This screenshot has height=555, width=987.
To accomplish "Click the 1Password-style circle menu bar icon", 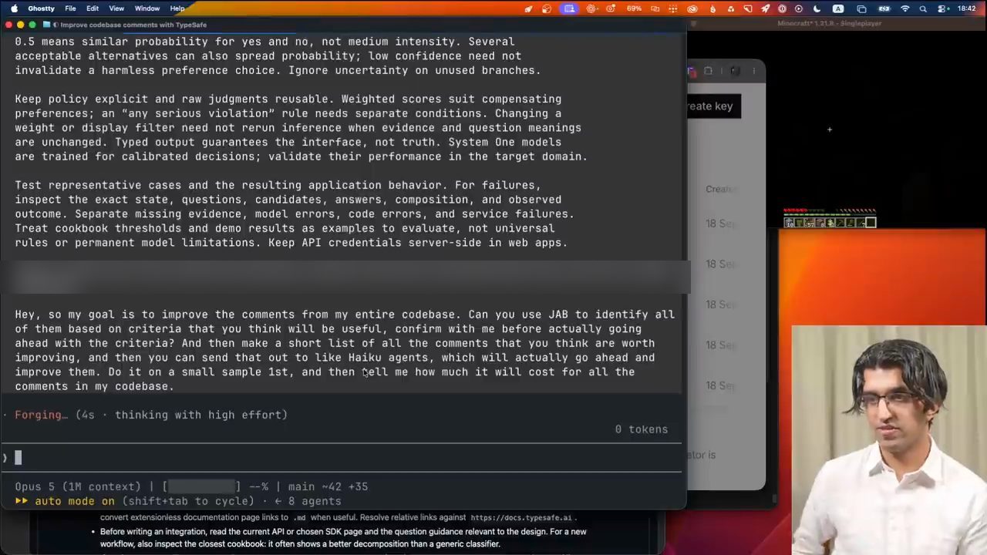I will 782,8.
